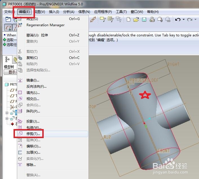The image size is (199, 179).
Task: Select 阵列(P)... pattern command
Action: pyautogui.click(x=53, y=111)
